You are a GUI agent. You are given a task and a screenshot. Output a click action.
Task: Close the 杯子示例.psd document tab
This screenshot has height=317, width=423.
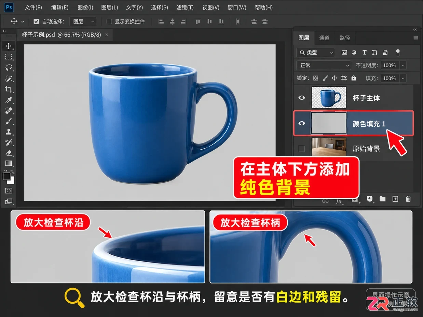[x=107, y=35]
